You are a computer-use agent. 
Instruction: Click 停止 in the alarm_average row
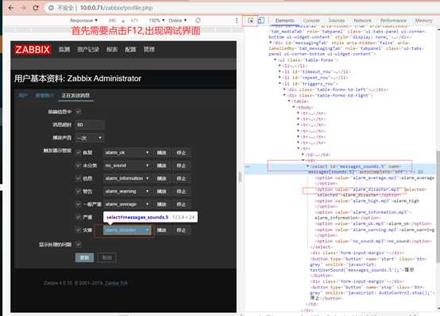click(181, 204)
